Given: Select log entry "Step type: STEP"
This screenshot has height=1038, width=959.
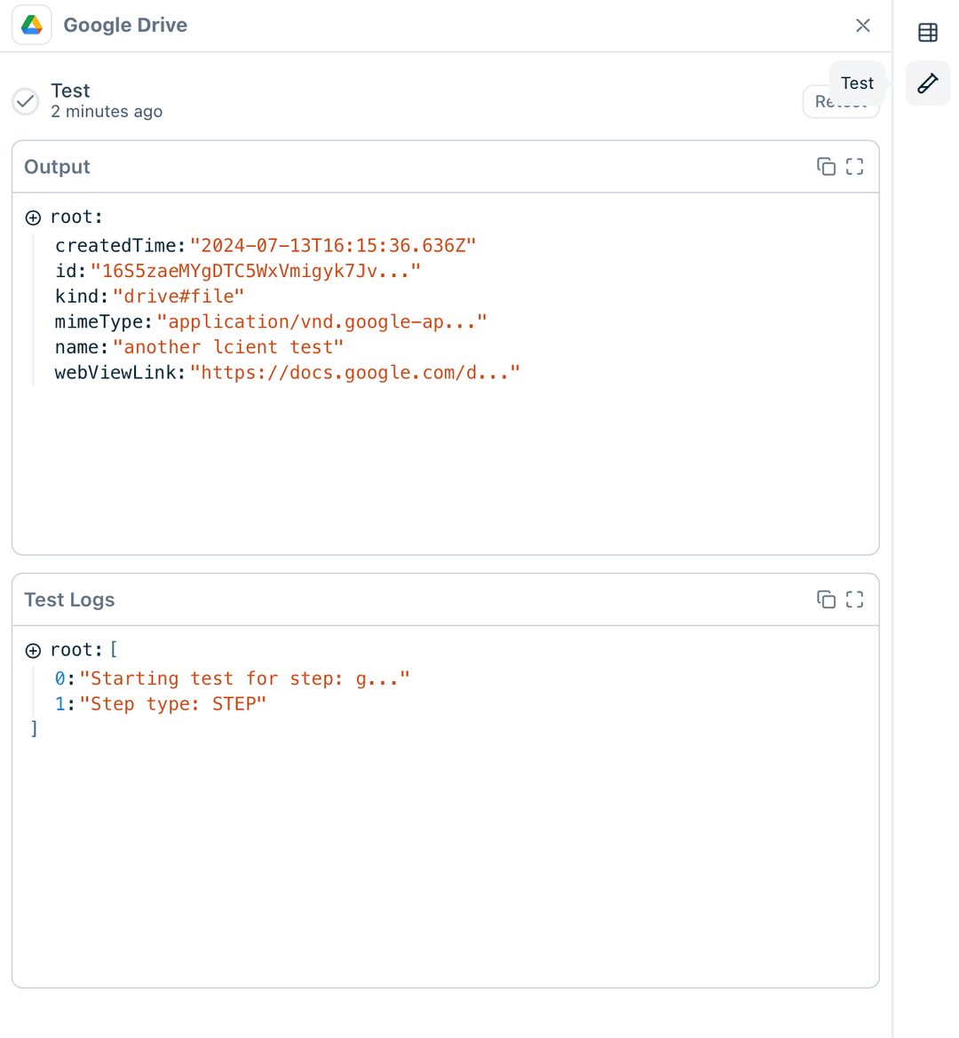Looking at the screenshot, I should 173,704.
